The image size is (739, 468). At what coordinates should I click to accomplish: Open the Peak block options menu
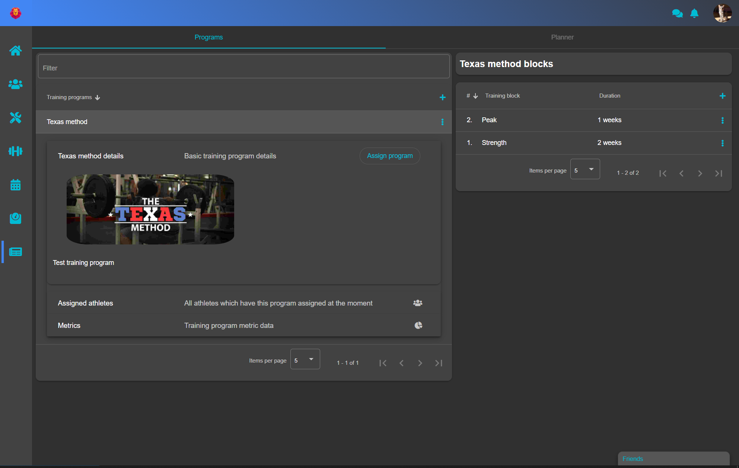point(722,120)
